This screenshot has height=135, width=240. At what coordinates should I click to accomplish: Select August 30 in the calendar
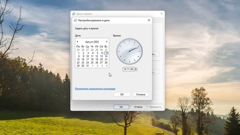pyautogui.click(x=83, y=66)
